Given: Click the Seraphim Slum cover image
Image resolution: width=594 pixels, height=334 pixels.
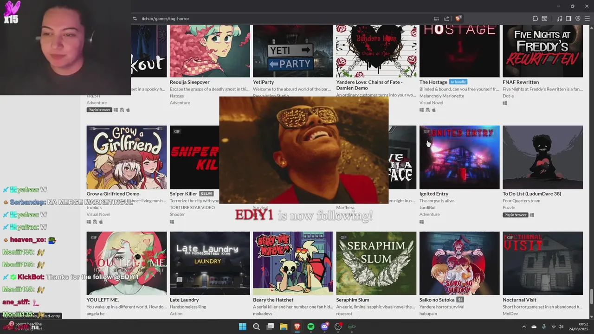Looking at the screenshot, I should (x=376, y=263).
